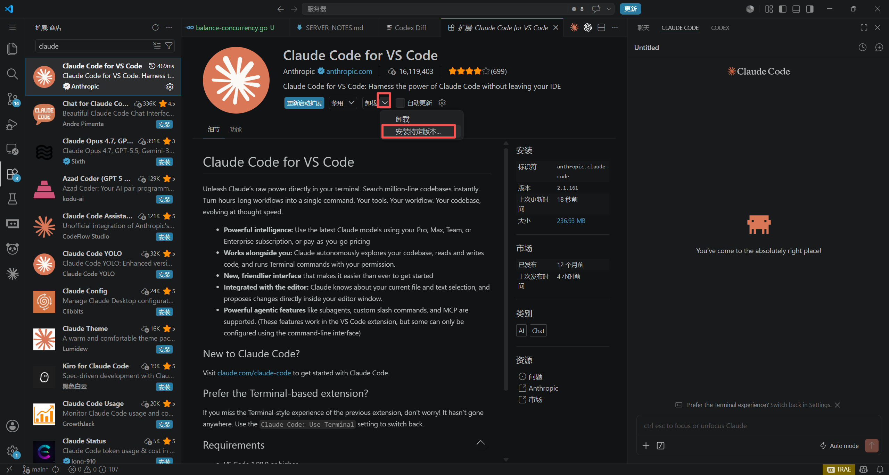889x475 pixels.
Task: Toggle secondary side bar layout icon
Action: pyautogui.click(x=810, y=9)
